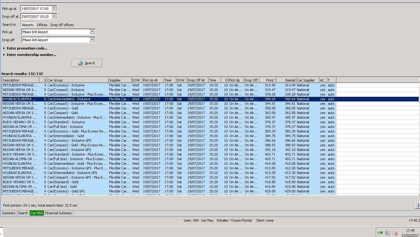Open the network connection tray icon
This screenshot has height=237, width=420.
click(388, 233)
